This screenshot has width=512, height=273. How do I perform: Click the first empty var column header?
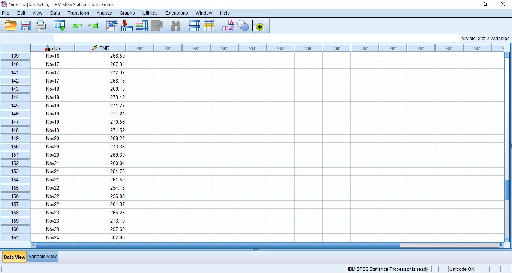coord(140,48)
